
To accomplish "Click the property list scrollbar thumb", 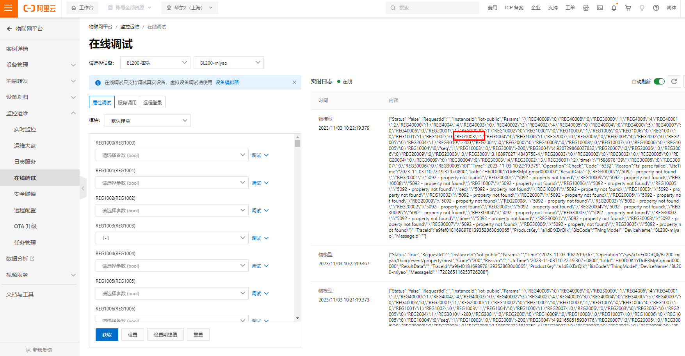I will pos(297,143).
